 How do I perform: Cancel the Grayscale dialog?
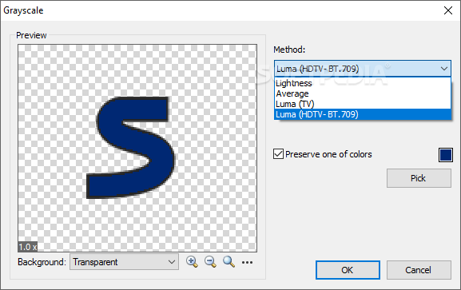(x=419, y=270)
